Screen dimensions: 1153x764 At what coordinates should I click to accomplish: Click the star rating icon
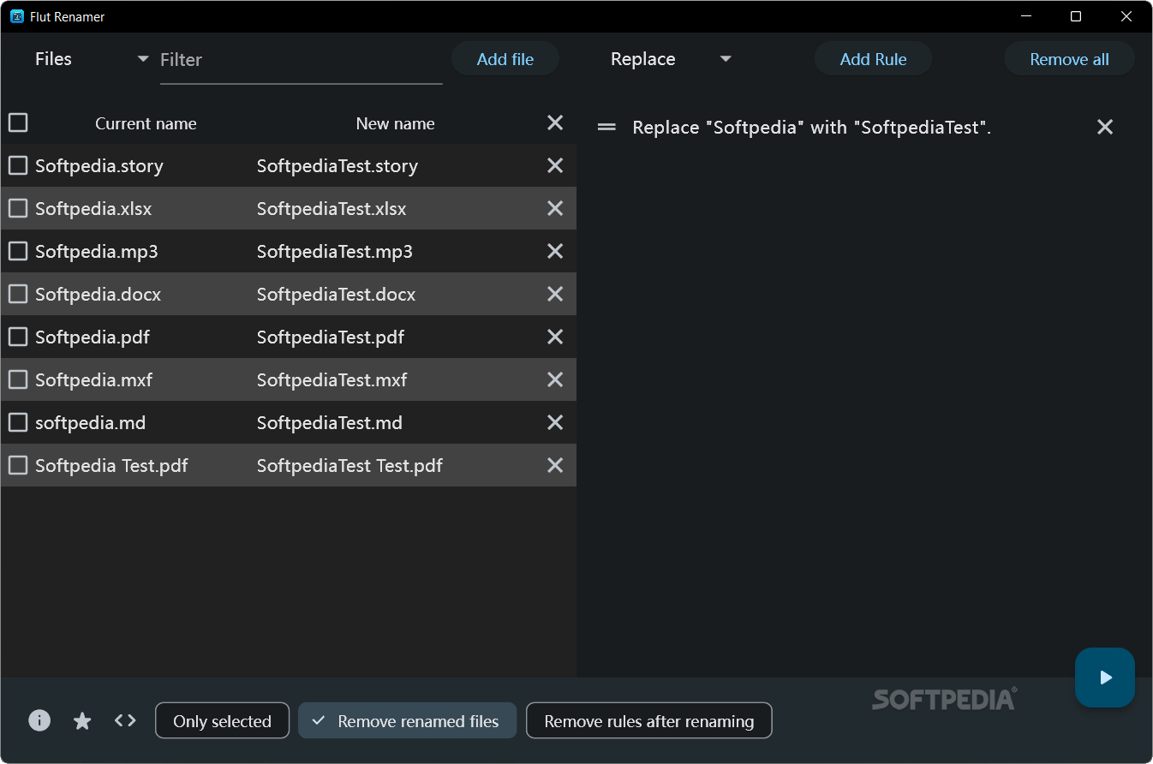(x=82, y=720)
